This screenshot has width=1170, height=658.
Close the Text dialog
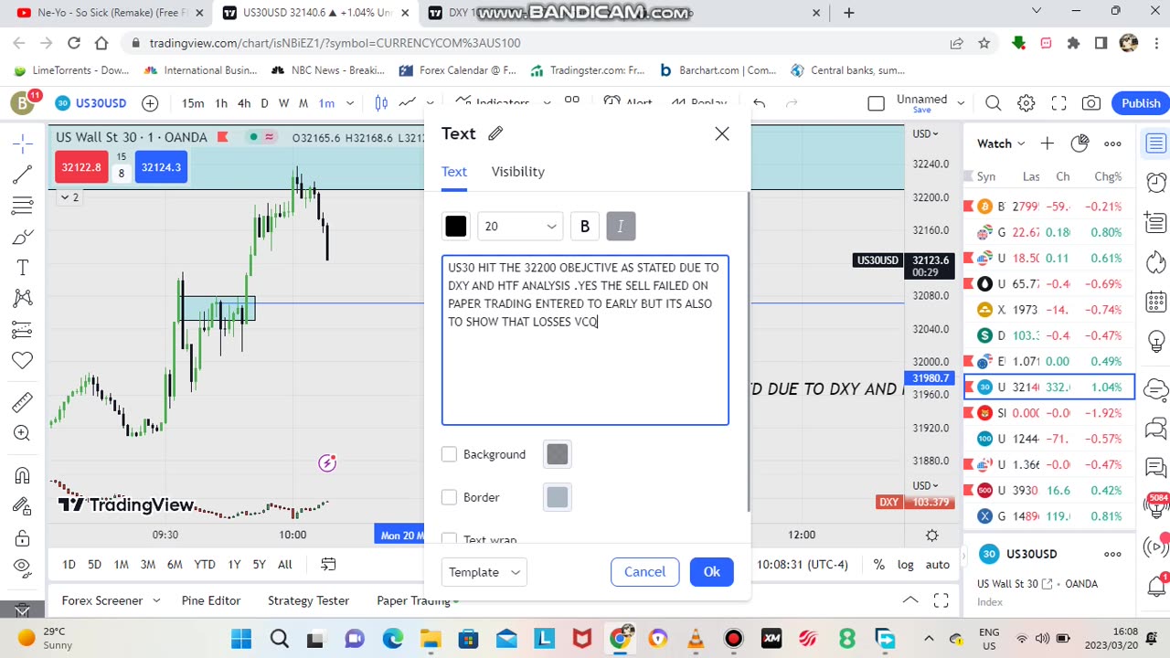722,134
